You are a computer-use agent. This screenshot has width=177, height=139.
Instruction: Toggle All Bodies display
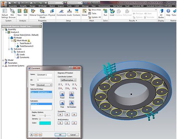tap(161, 14)
